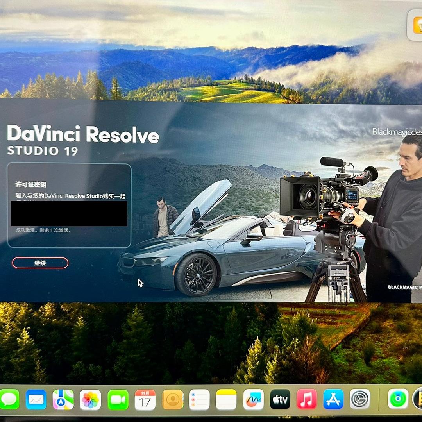422x422 pixels.
Task: Open the Photos app icon
Action: 90,399
